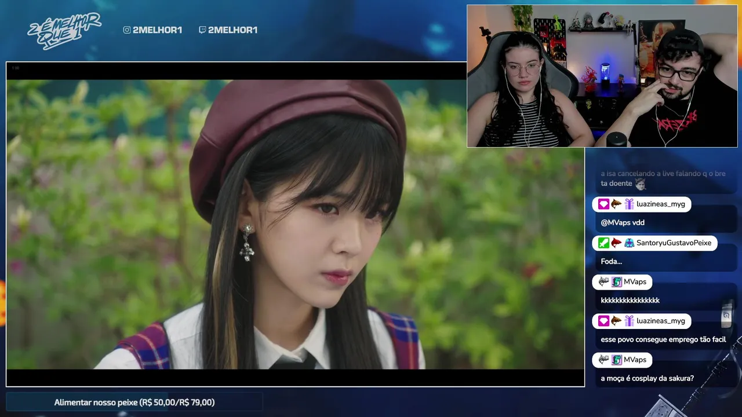Click the 'Alimentar nosso peixe' donation goal bar

(x=134, y=402)
